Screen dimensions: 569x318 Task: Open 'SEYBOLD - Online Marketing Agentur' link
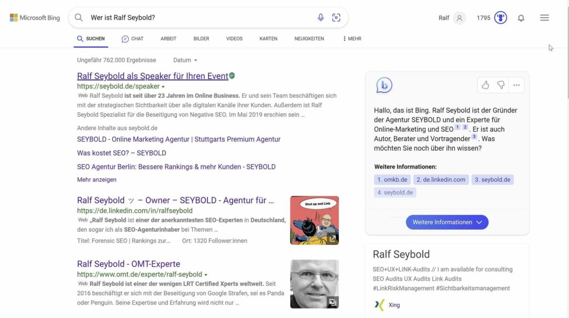[178, 139]
